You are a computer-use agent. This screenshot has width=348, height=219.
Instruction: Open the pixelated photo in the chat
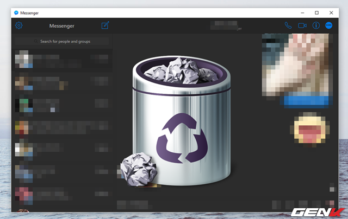(x=296, y=63)
